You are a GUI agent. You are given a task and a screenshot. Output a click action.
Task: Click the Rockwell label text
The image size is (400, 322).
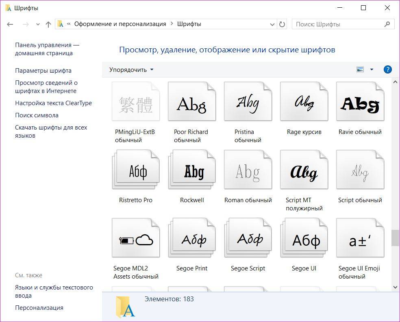[192, 200]
